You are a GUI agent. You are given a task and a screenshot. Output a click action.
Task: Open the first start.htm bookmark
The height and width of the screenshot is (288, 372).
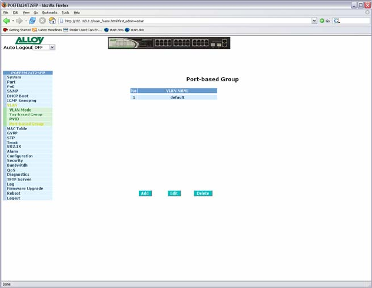click(114, 30)
